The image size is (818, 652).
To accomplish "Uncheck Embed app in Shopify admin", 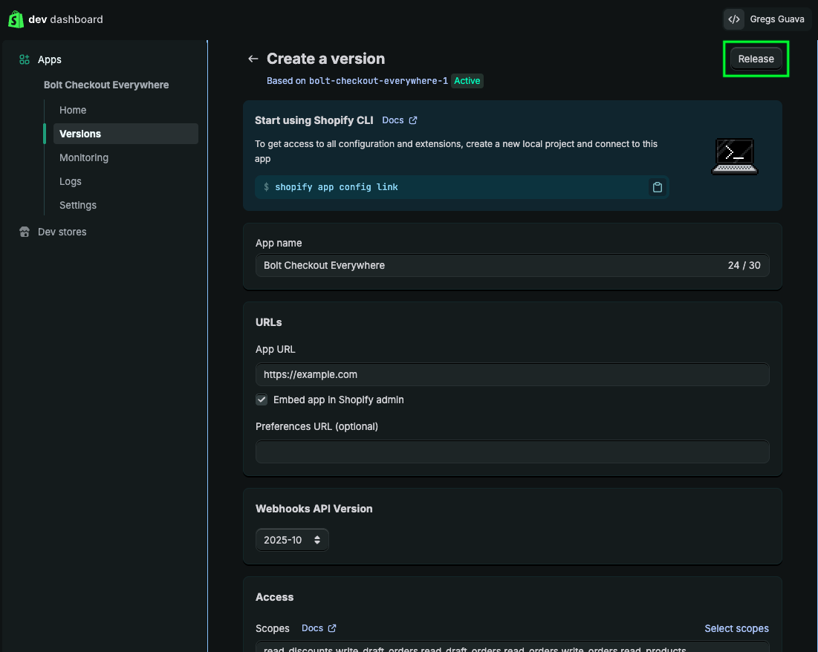I will (262, 400).
